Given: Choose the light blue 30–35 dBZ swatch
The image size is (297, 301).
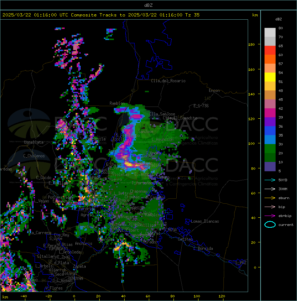Looking at the screenshot, I should click(270, 139).
